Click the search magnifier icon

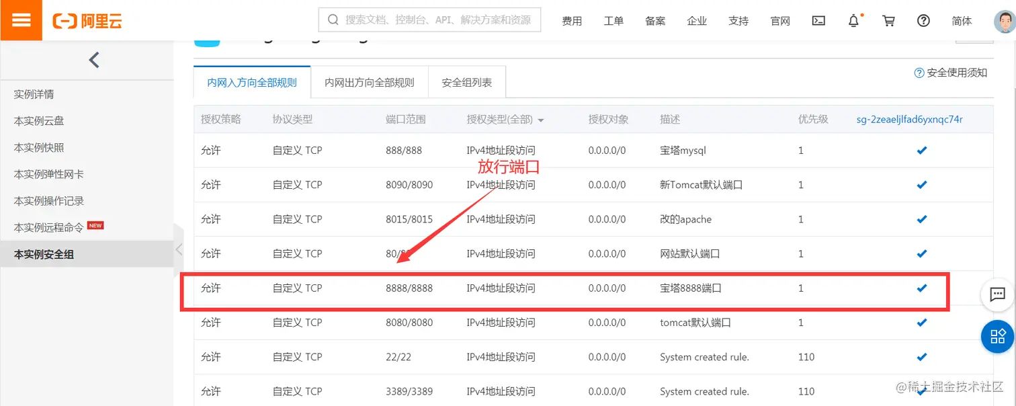pos(333,20)
